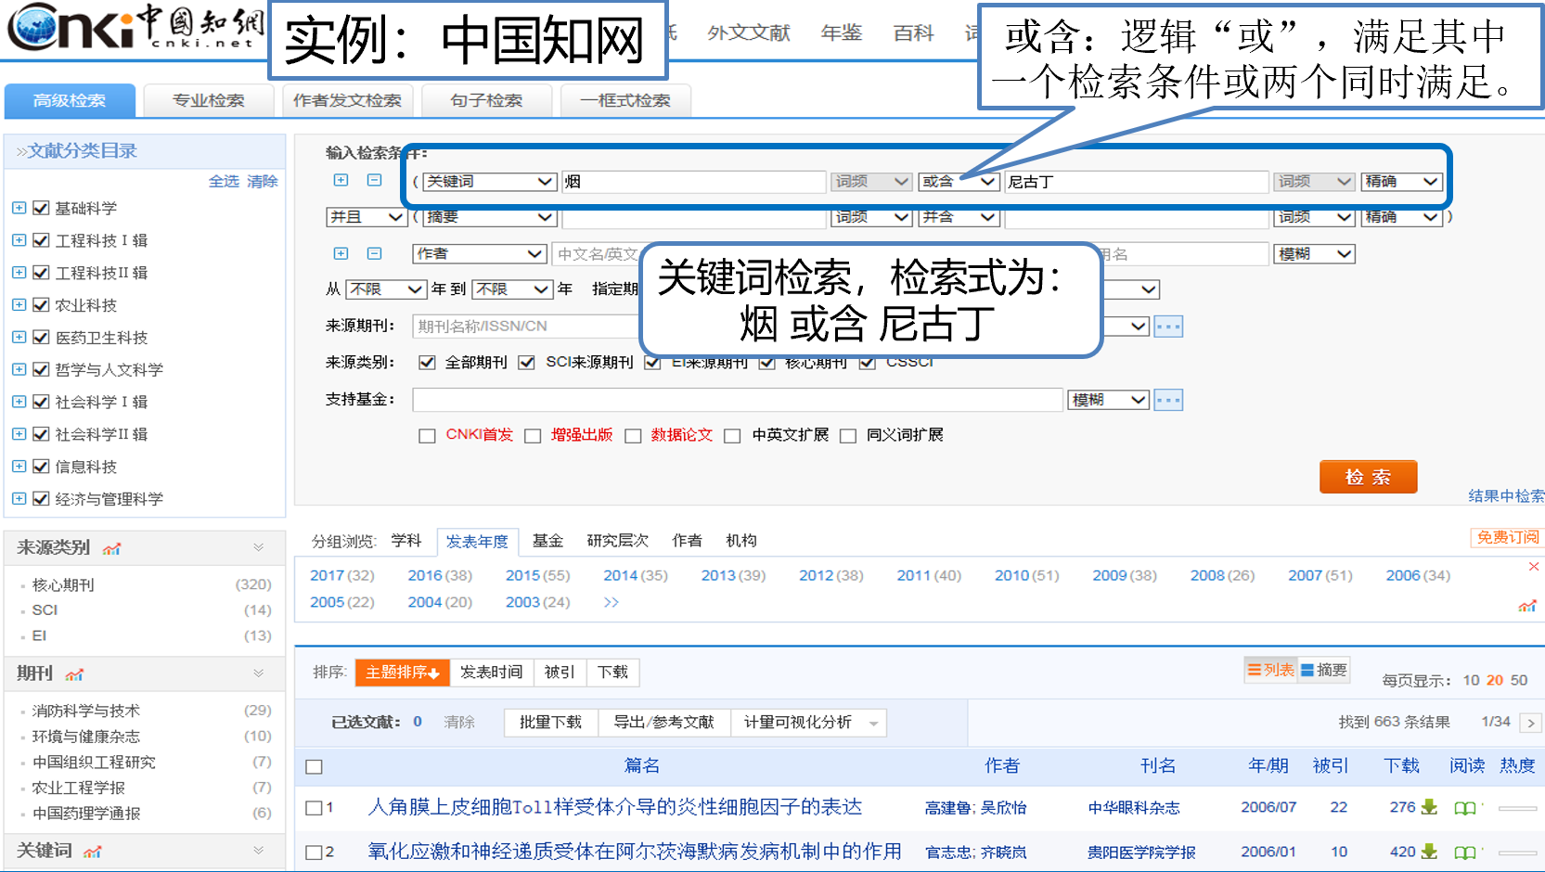The image size is (1545, 872).
Task: Click plus icon to add first search row
Action: click(341, 180)
